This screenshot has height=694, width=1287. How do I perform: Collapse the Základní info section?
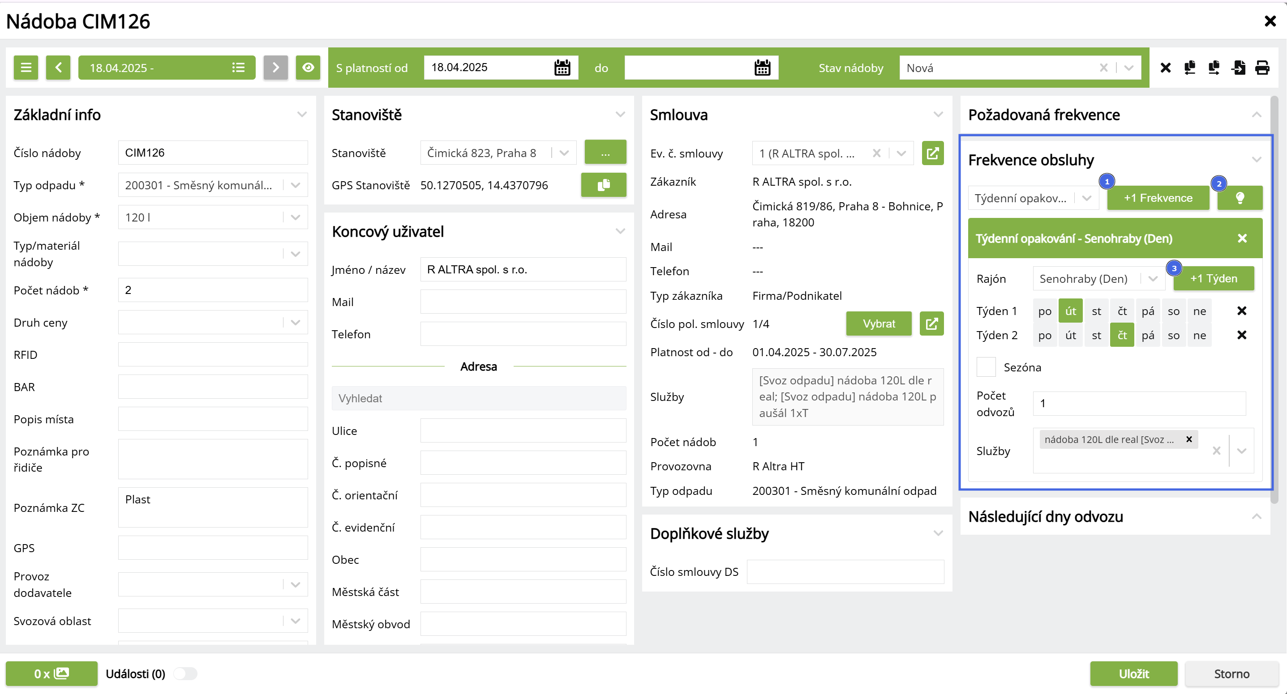click(302, 115)
